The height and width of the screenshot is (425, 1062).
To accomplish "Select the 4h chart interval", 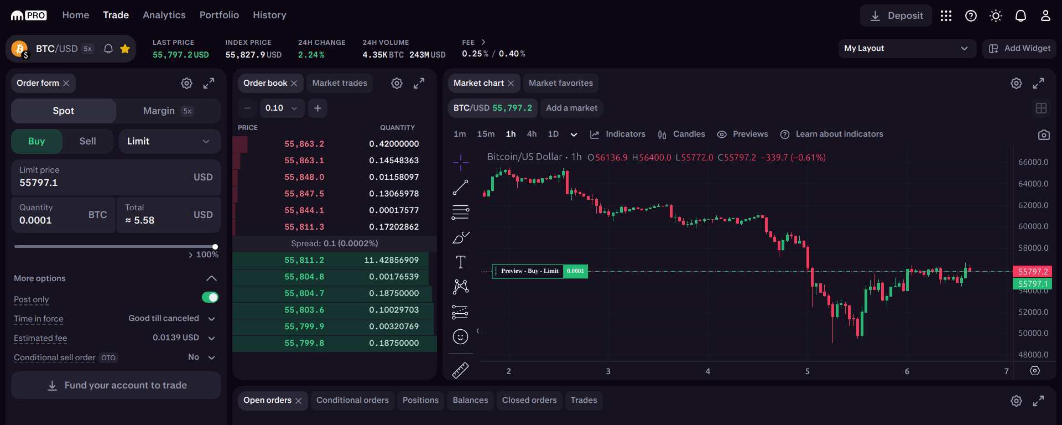I will (x=532, y=134).
